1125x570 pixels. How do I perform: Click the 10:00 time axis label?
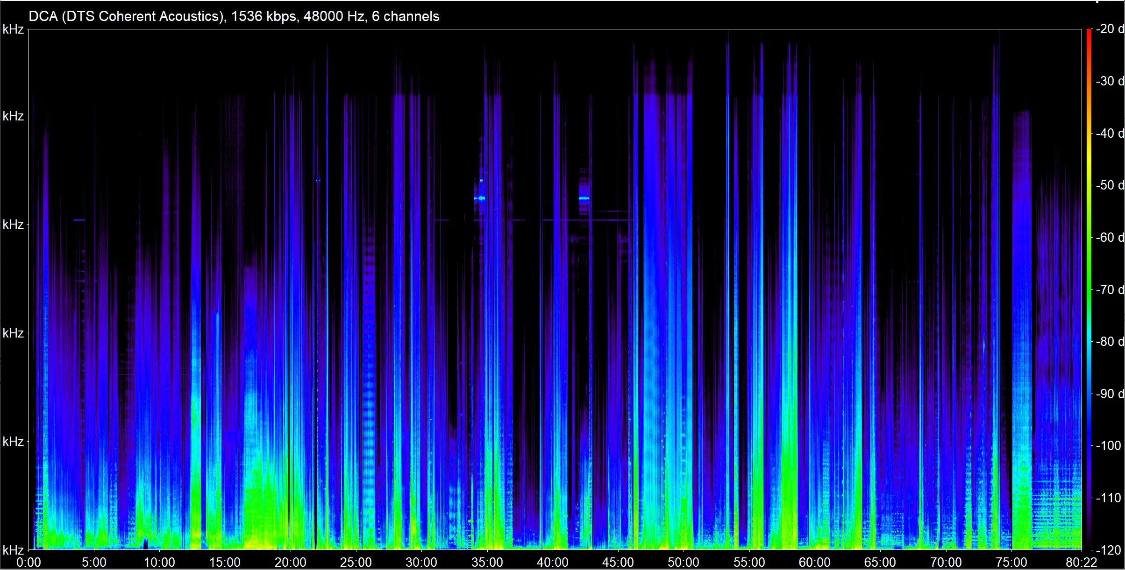(x=159, y=562)
